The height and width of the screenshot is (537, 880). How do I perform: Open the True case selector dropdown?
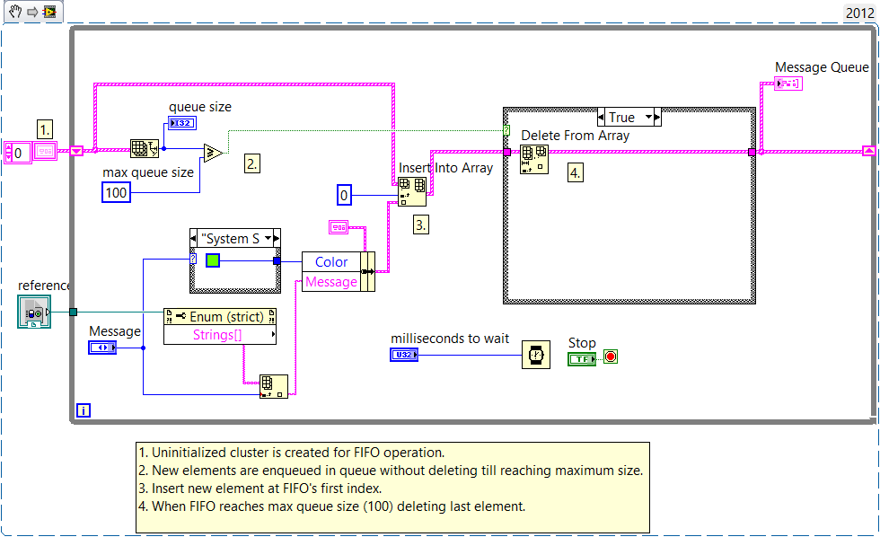click(x=649, y=118)
